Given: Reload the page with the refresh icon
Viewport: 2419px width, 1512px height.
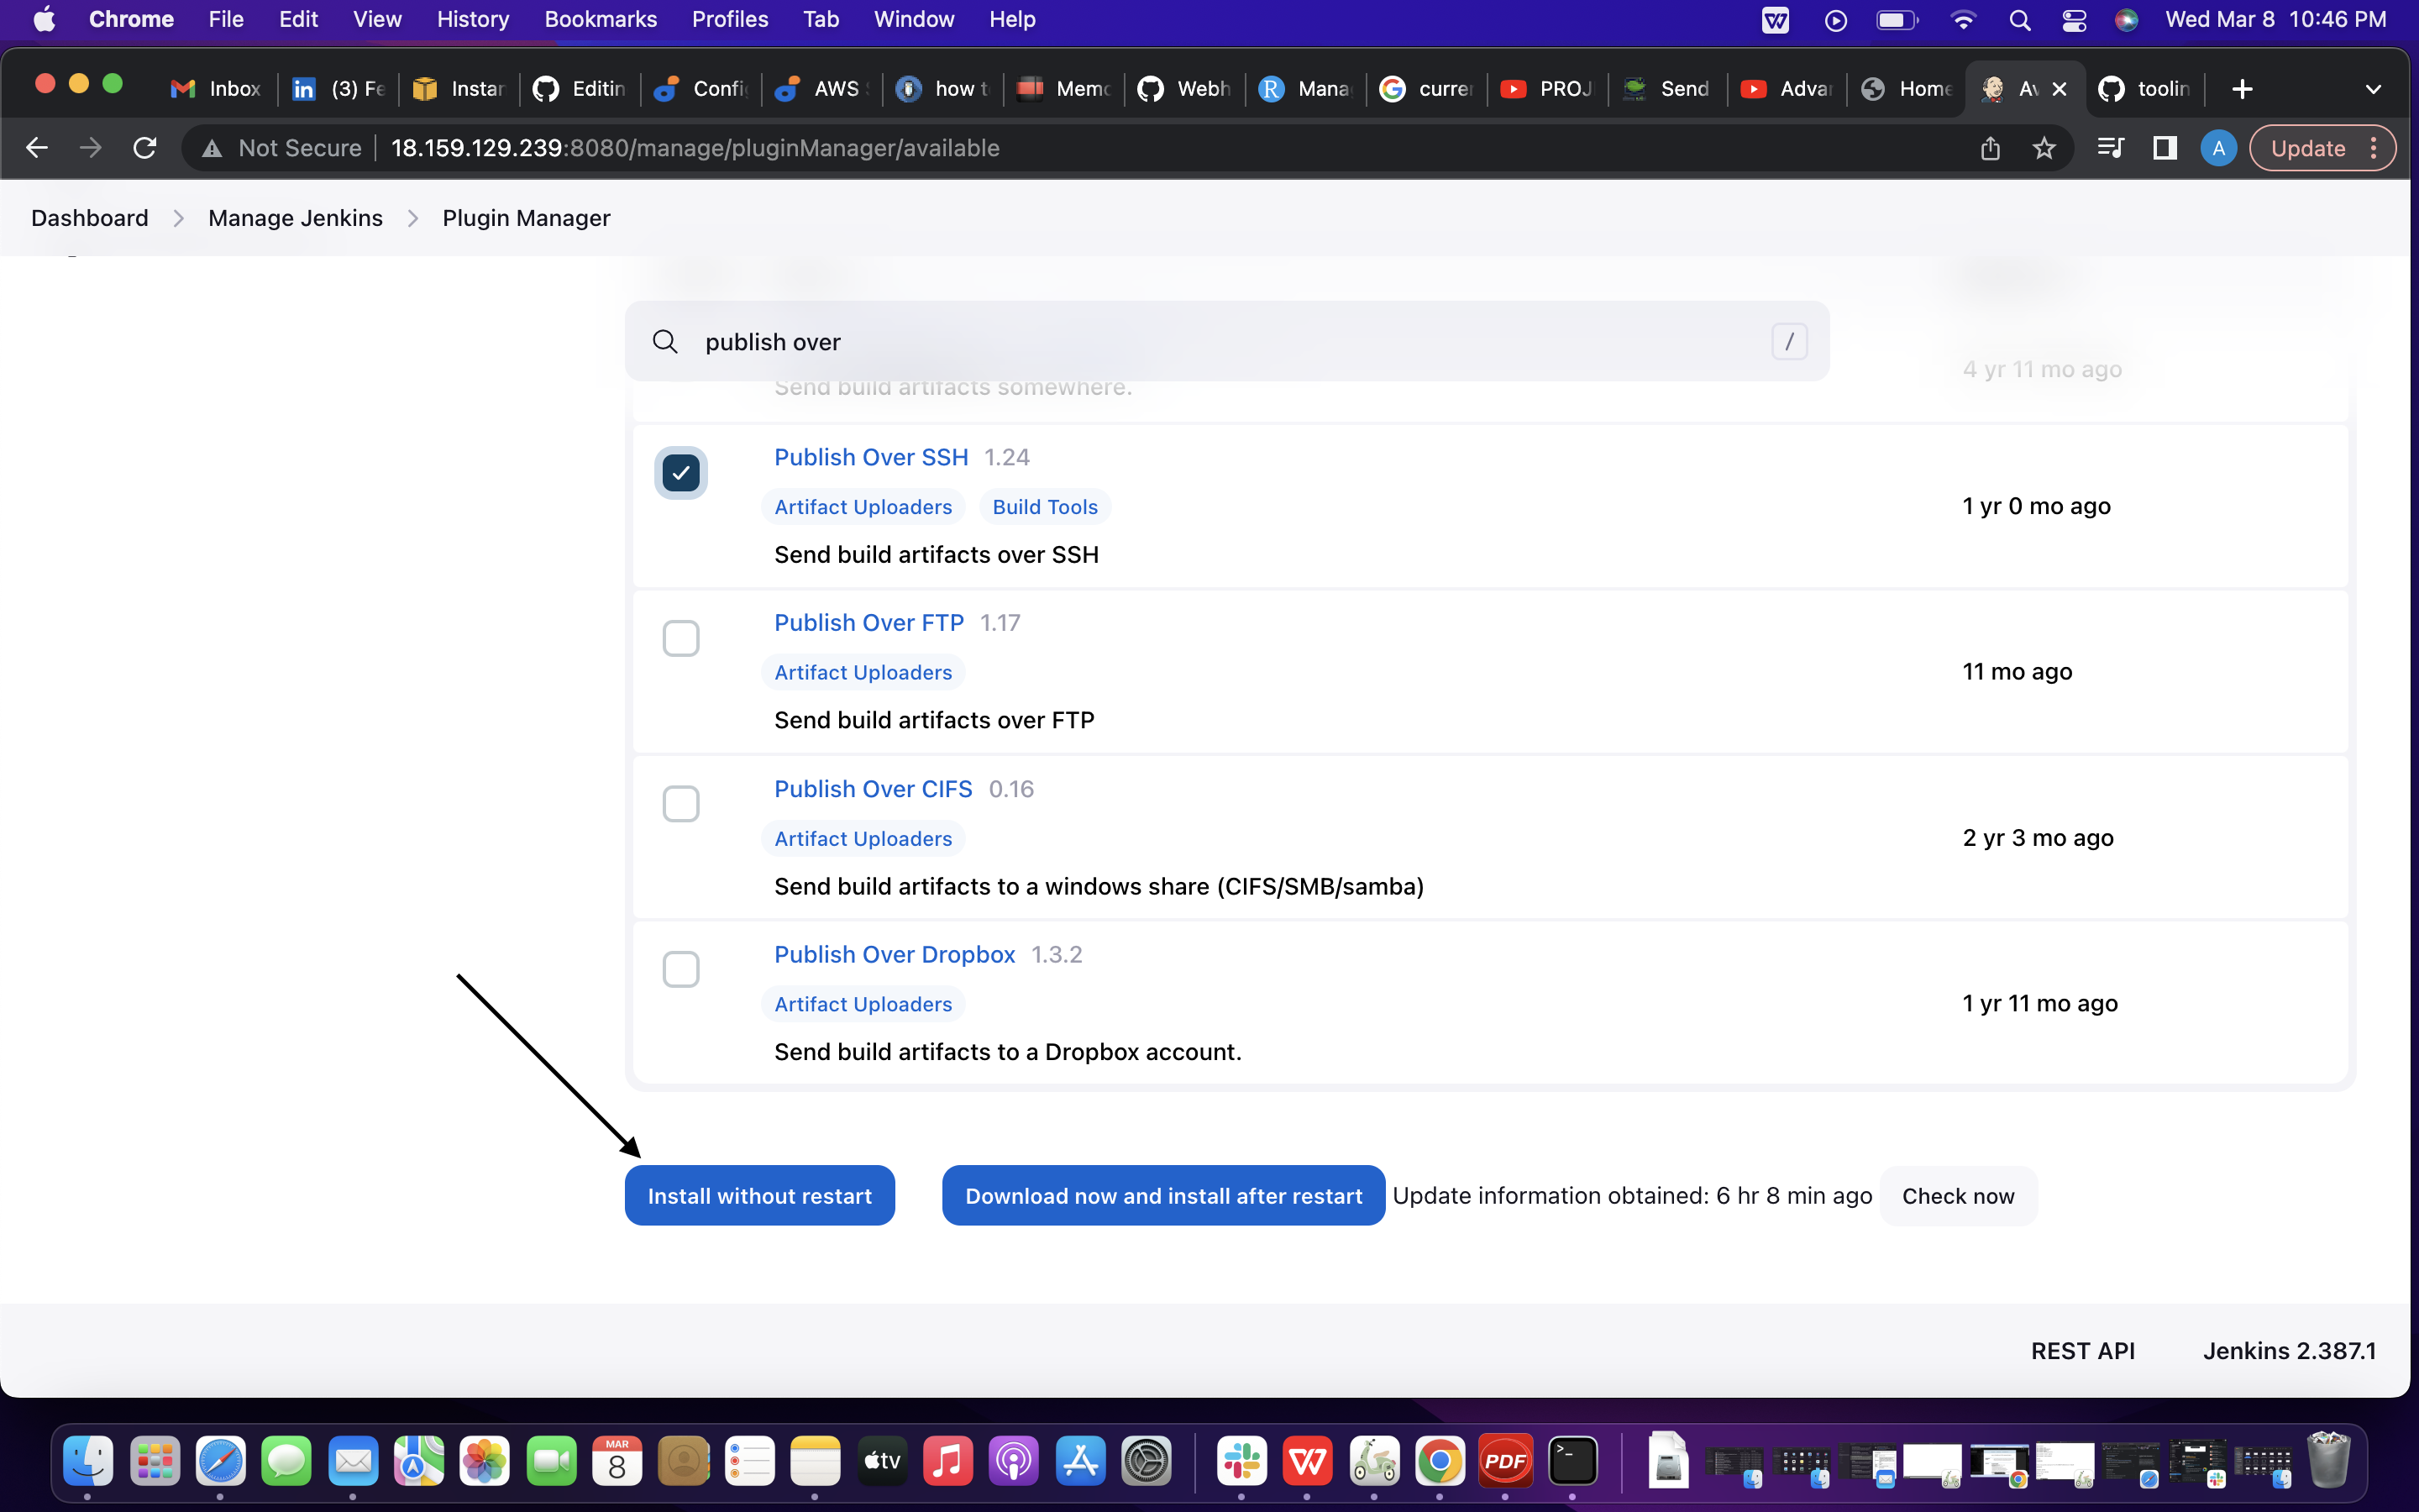Looking at the screenshot, I should 145,148.
